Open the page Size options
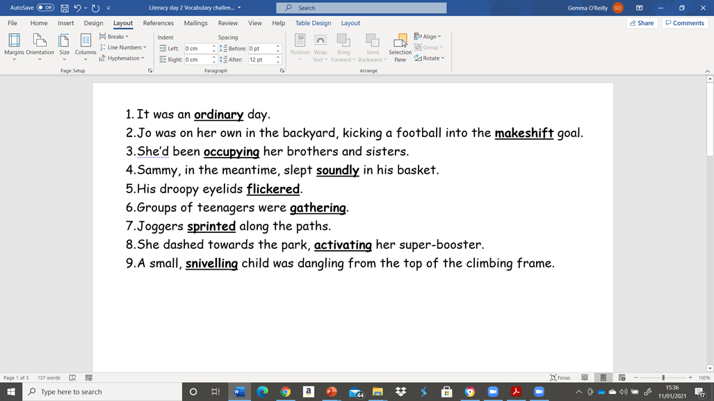Screen dimensions: 714x401 pyautogui.click(x=64, y=47)
